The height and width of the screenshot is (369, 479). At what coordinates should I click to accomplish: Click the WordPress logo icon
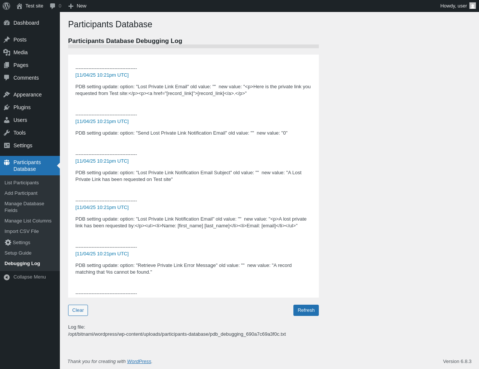[x=6, y=6]
